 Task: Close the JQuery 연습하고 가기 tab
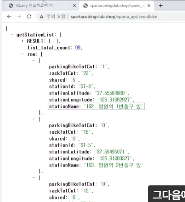click(74, 6)
